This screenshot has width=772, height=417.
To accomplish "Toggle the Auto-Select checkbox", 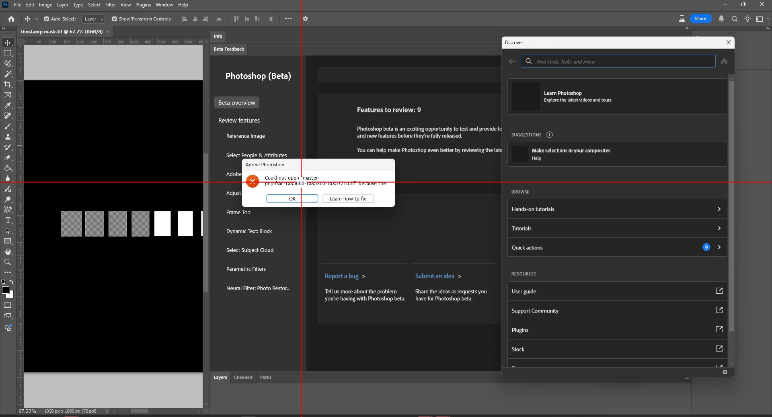I will point(47,19).
